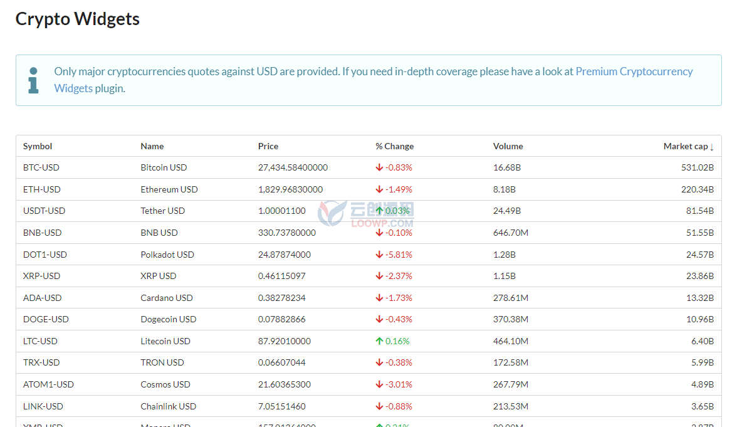The image size is (732, 427).
Task: Click the red down arrow for Chainlink
Action: [x=379, y=406]
